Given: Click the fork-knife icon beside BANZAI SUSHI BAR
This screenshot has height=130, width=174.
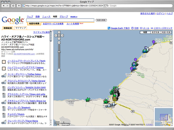Looking at the screenshot, I should pos(4,89).
